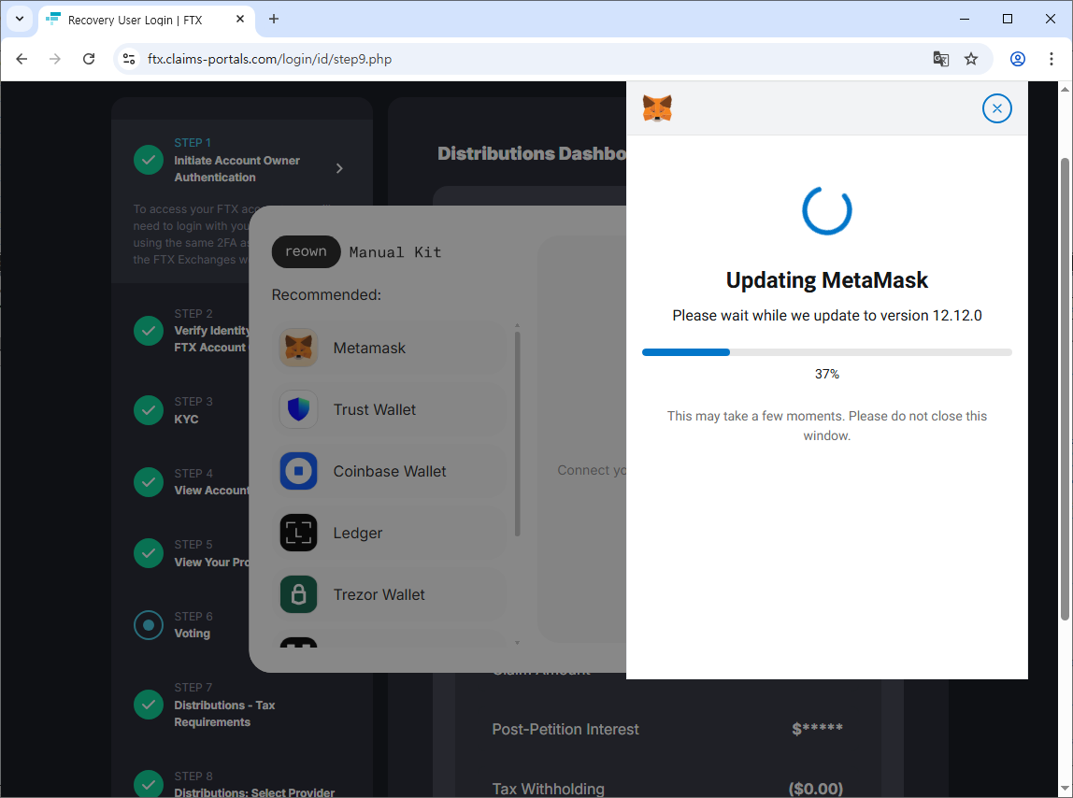The width and height of the screenshot is (1073, 798).
Task: Click the Trezor green lock icon
Action: (298, 594)
